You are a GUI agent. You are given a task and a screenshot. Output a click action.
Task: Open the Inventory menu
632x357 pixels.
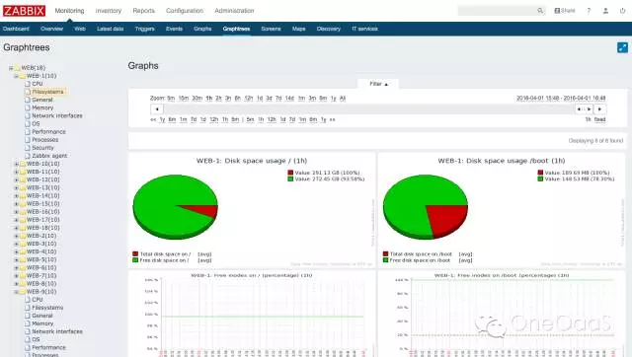pos(108,11)
